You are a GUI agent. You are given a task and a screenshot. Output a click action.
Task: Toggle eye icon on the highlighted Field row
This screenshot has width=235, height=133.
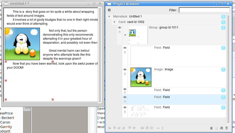[x=125, y=97]
